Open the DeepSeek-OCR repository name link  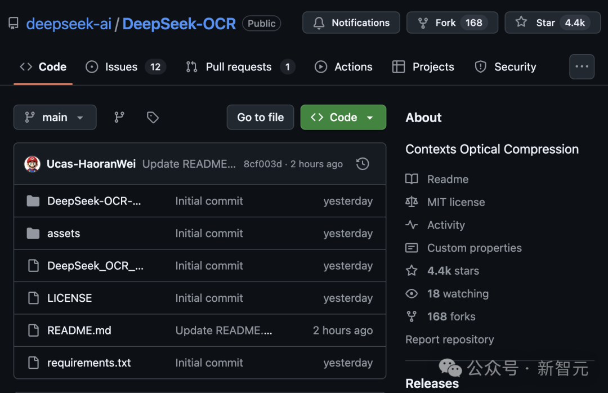pos(179,24)
